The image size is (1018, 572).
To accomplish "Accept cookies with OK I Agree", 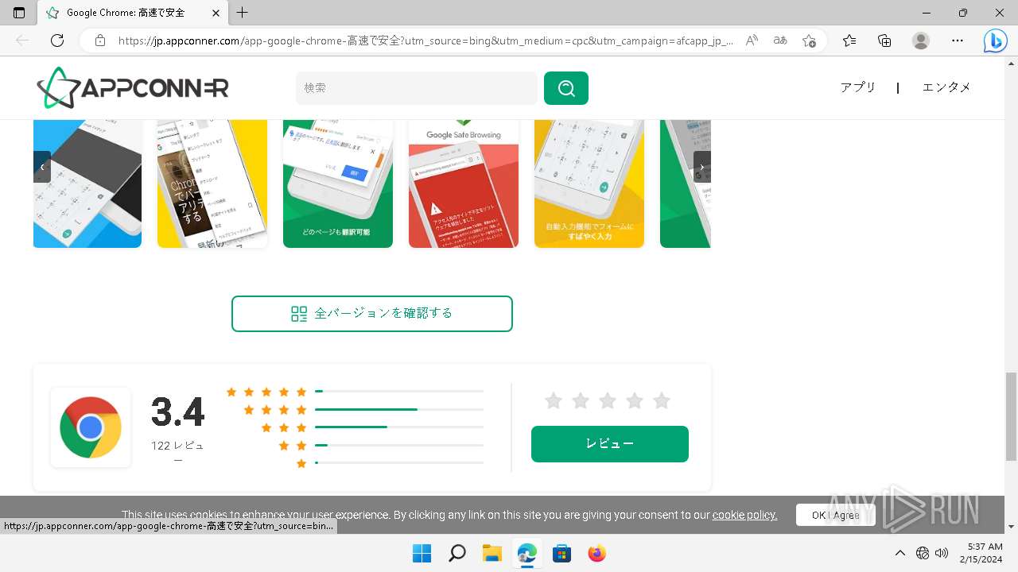I will pos(836,515).
